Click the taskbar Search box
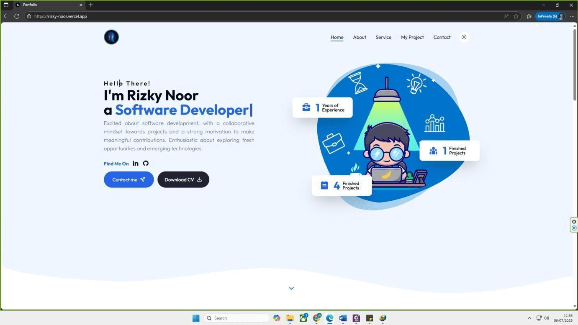The width and height of the screenshot is (578, 325). [236, 318]
